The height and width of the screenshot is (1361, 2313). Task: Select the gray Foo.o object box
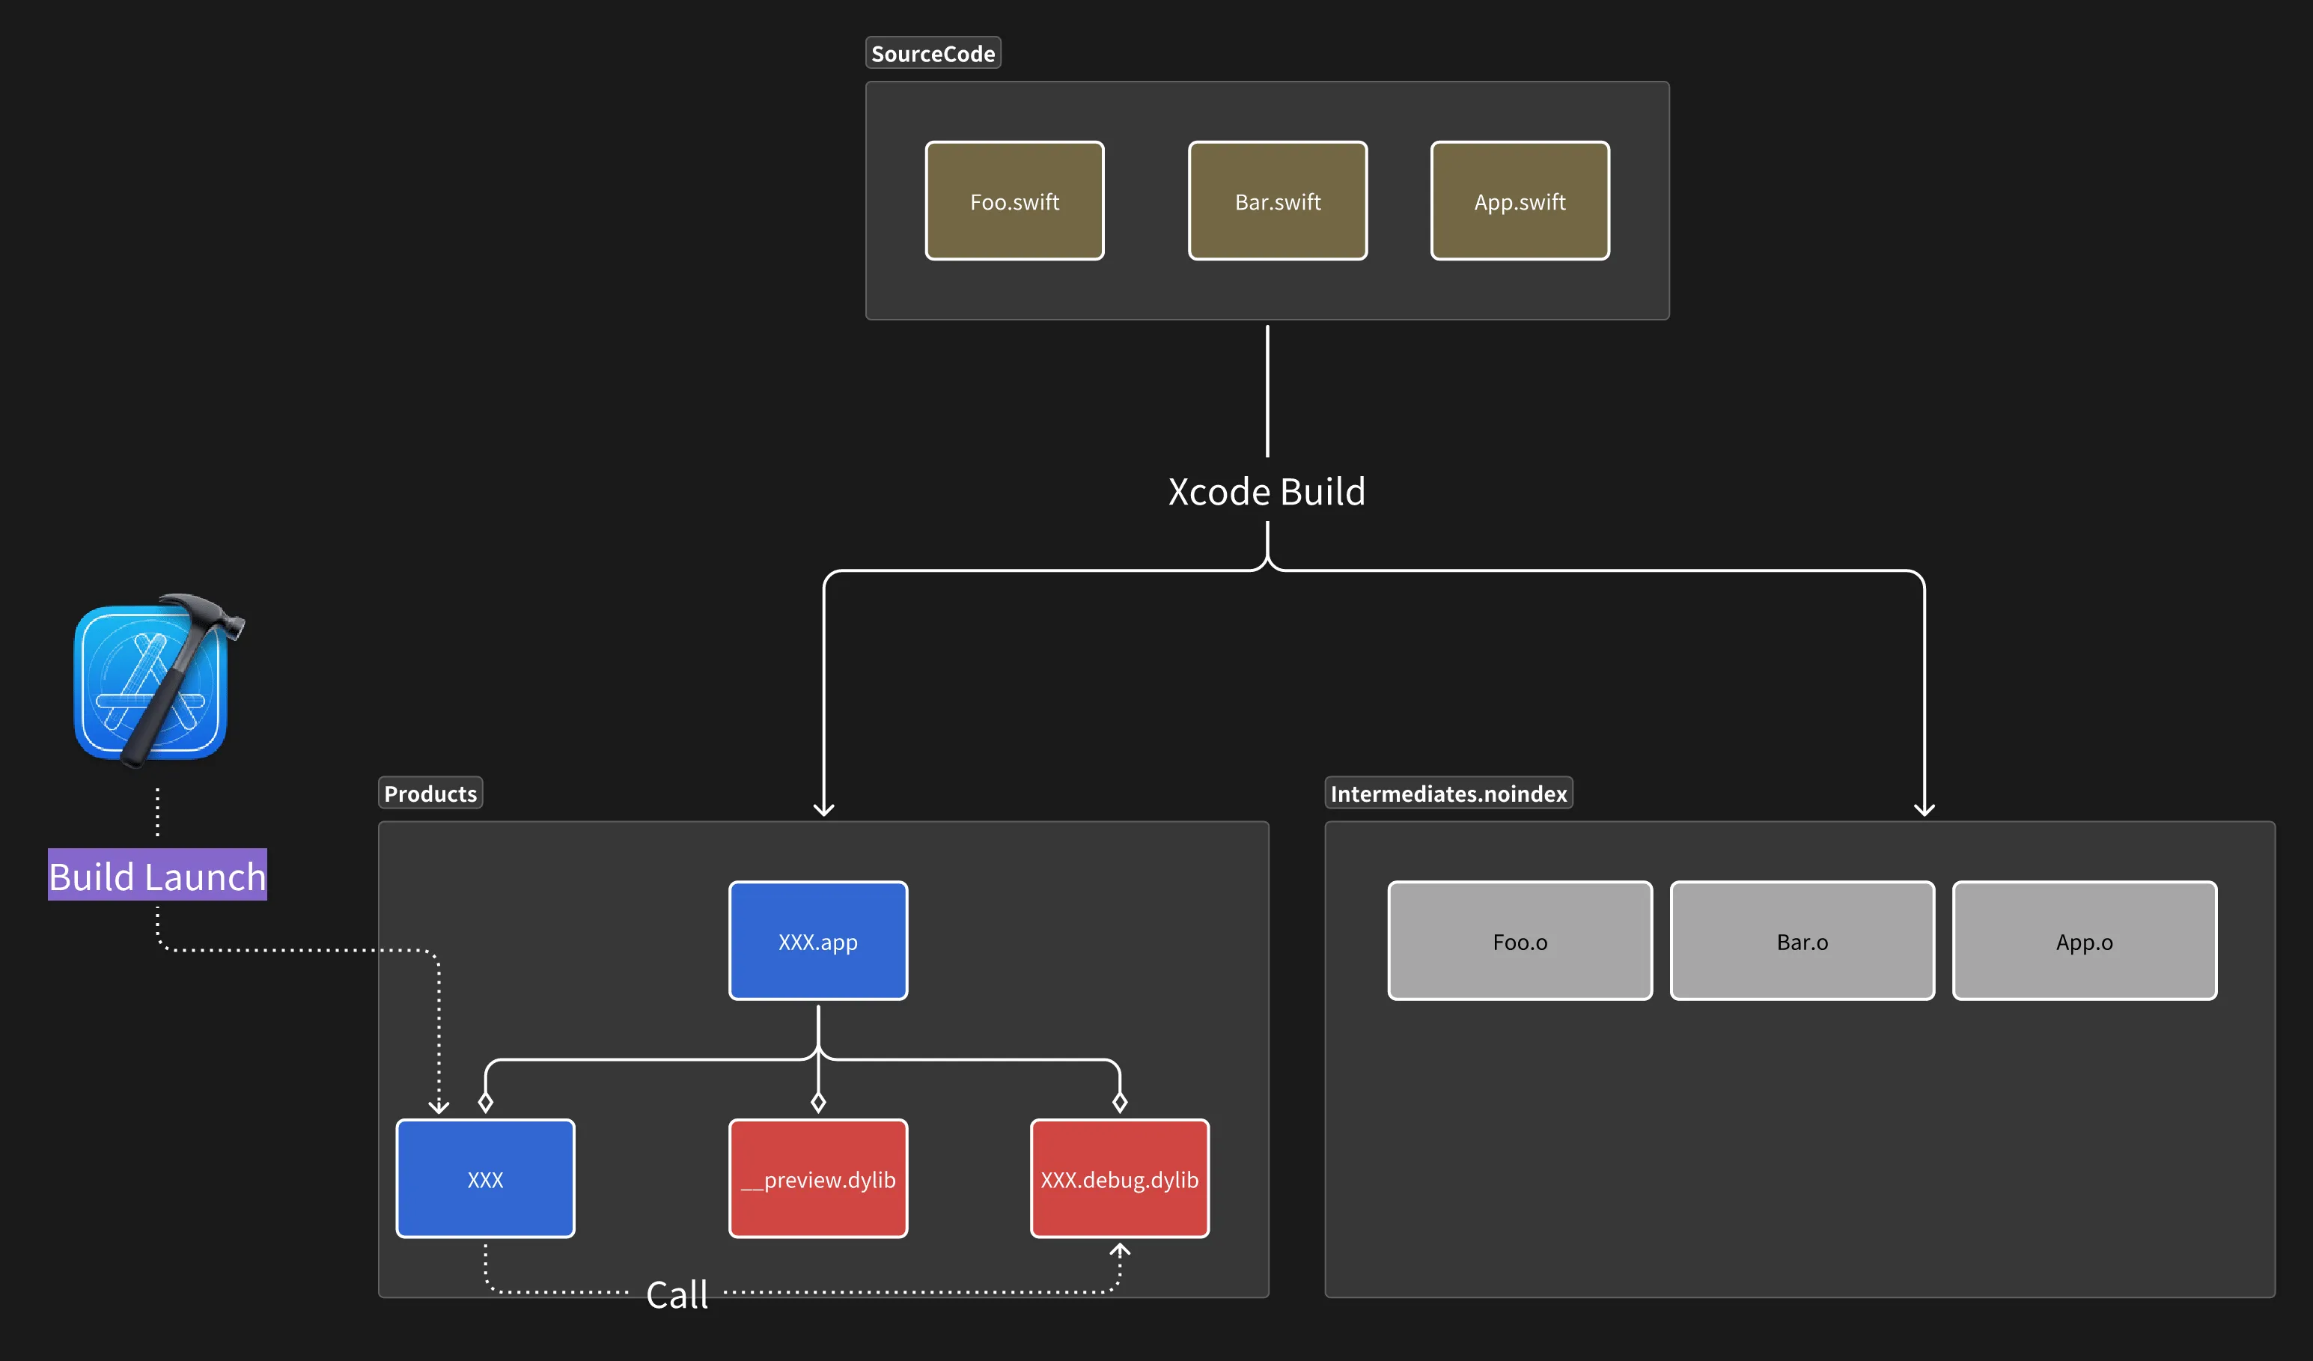coord(1519,941)
